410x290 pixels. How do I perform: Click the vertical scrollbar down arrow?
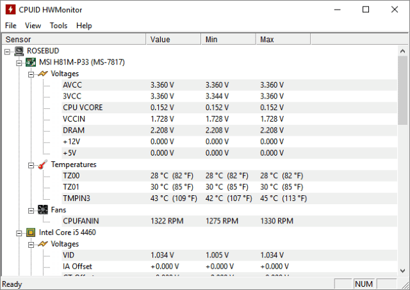tap(402, 272)
